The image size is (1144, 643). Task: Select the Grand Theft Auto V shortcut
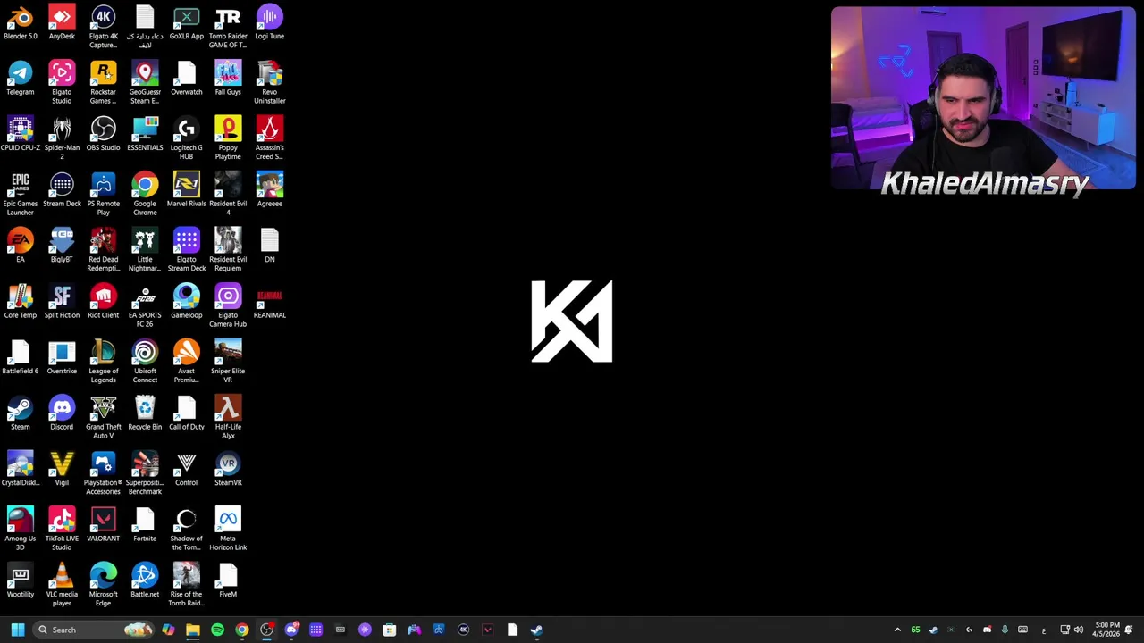(103, 417)
